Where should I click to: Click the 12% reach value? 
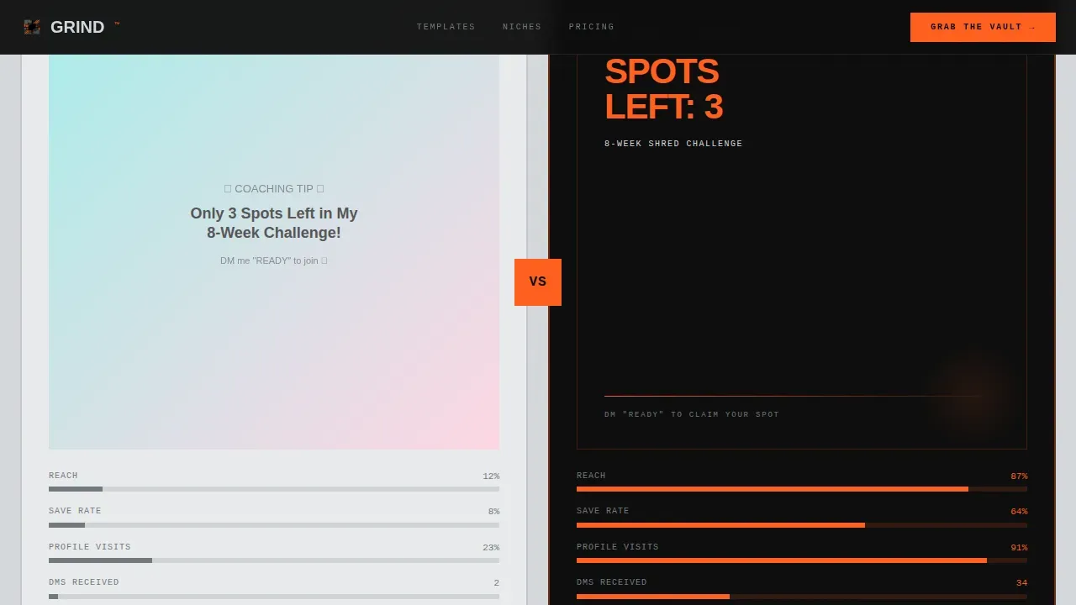click(x=491, y=476)
